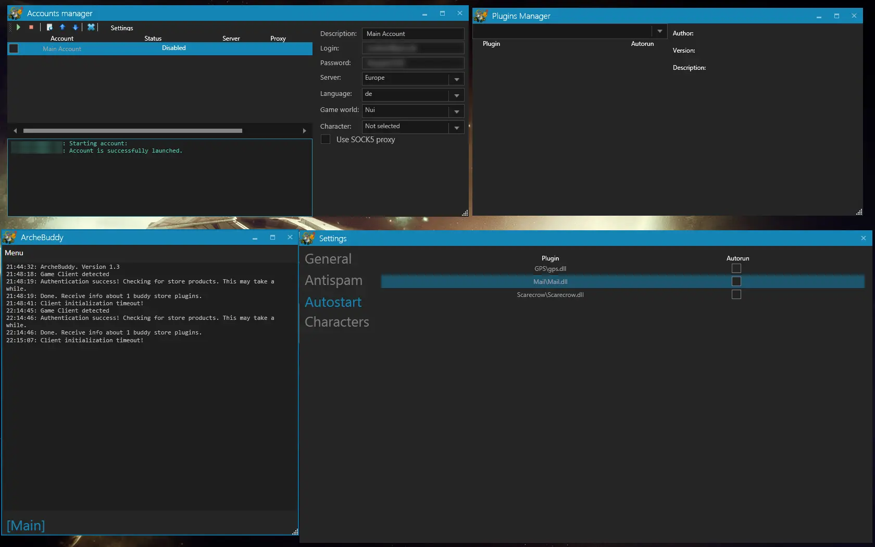875x547 pixels.
Task: Minimize the Accounts manager window
Action: click(x=424, y=14)
